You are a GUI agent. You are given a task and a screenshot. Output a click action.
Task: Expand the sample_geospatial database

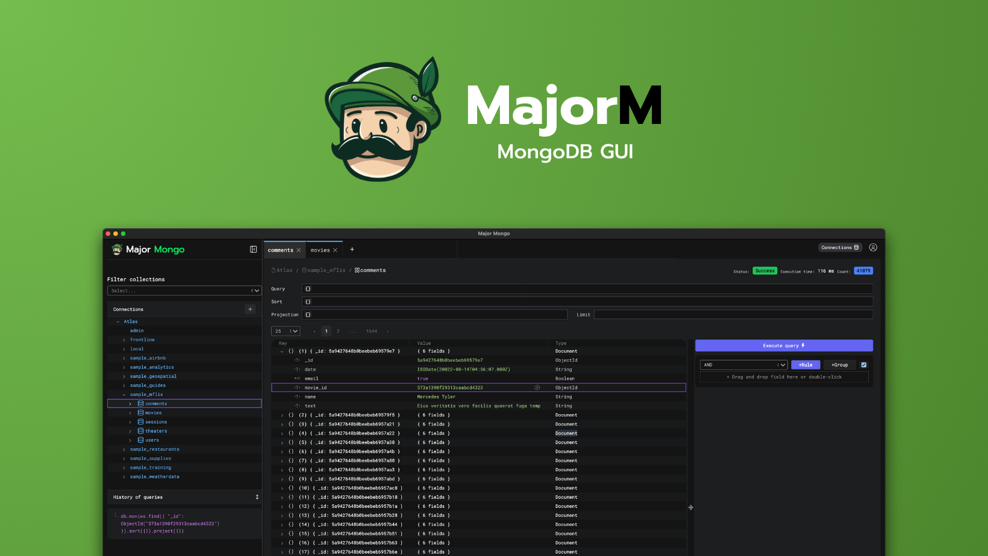124,377
